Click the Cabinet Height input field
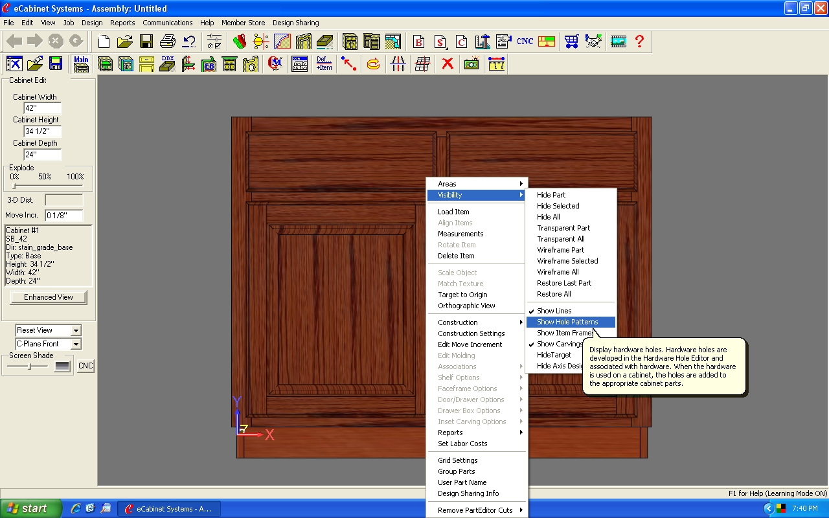This screenshot has width=829, height=518. pos(43,131)
